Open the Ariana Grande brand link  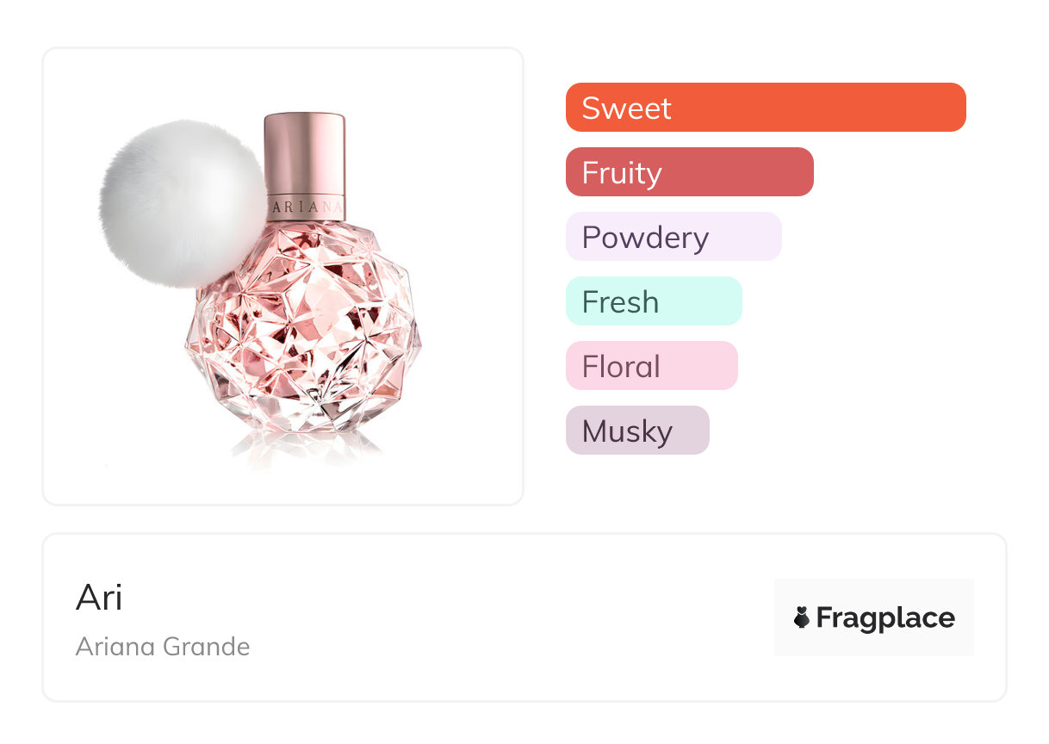coord(163,646)
